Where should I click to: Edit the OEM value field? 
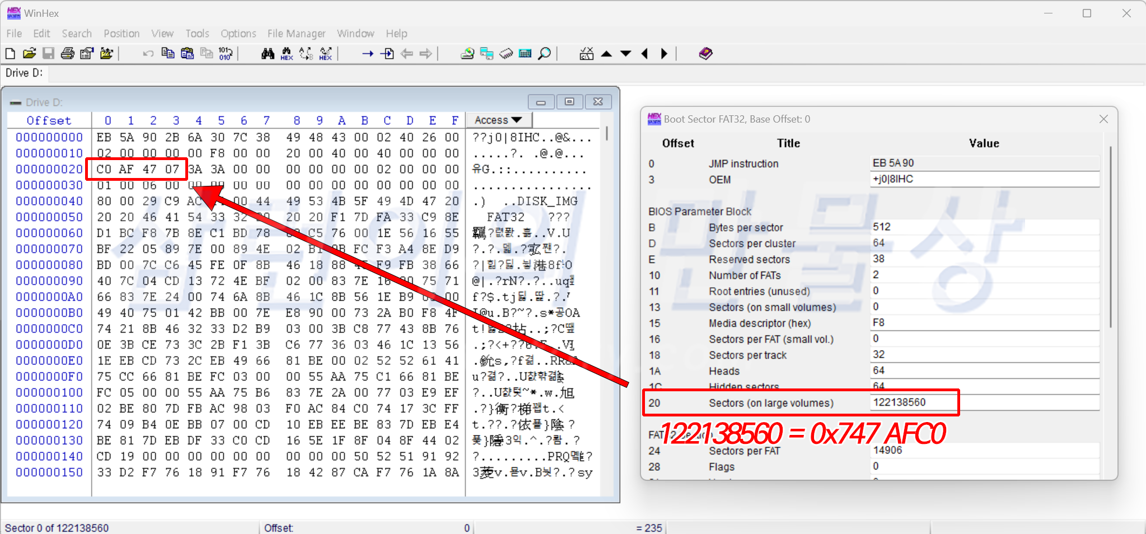(x=985, y=179)
